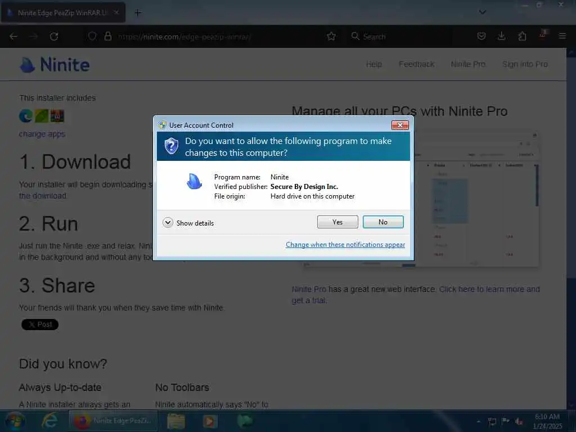Show hidden system tray icons

tap(478, 421)
